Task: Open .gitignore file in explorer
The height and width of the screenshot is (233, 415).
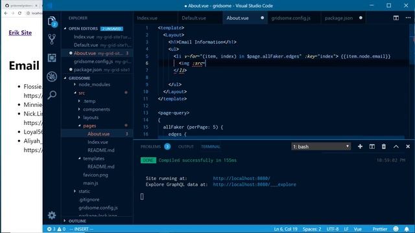Action: 89,199
